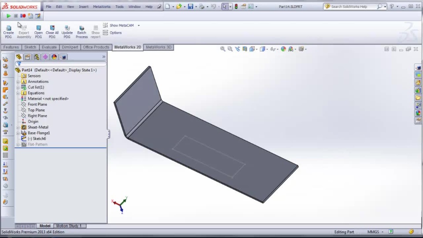Expand the Cut list(1) tree node

pos(18,87)
